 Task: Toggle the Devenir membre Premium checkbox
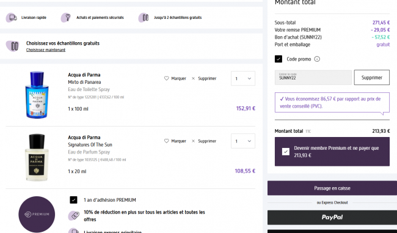(x=286, y=152)
